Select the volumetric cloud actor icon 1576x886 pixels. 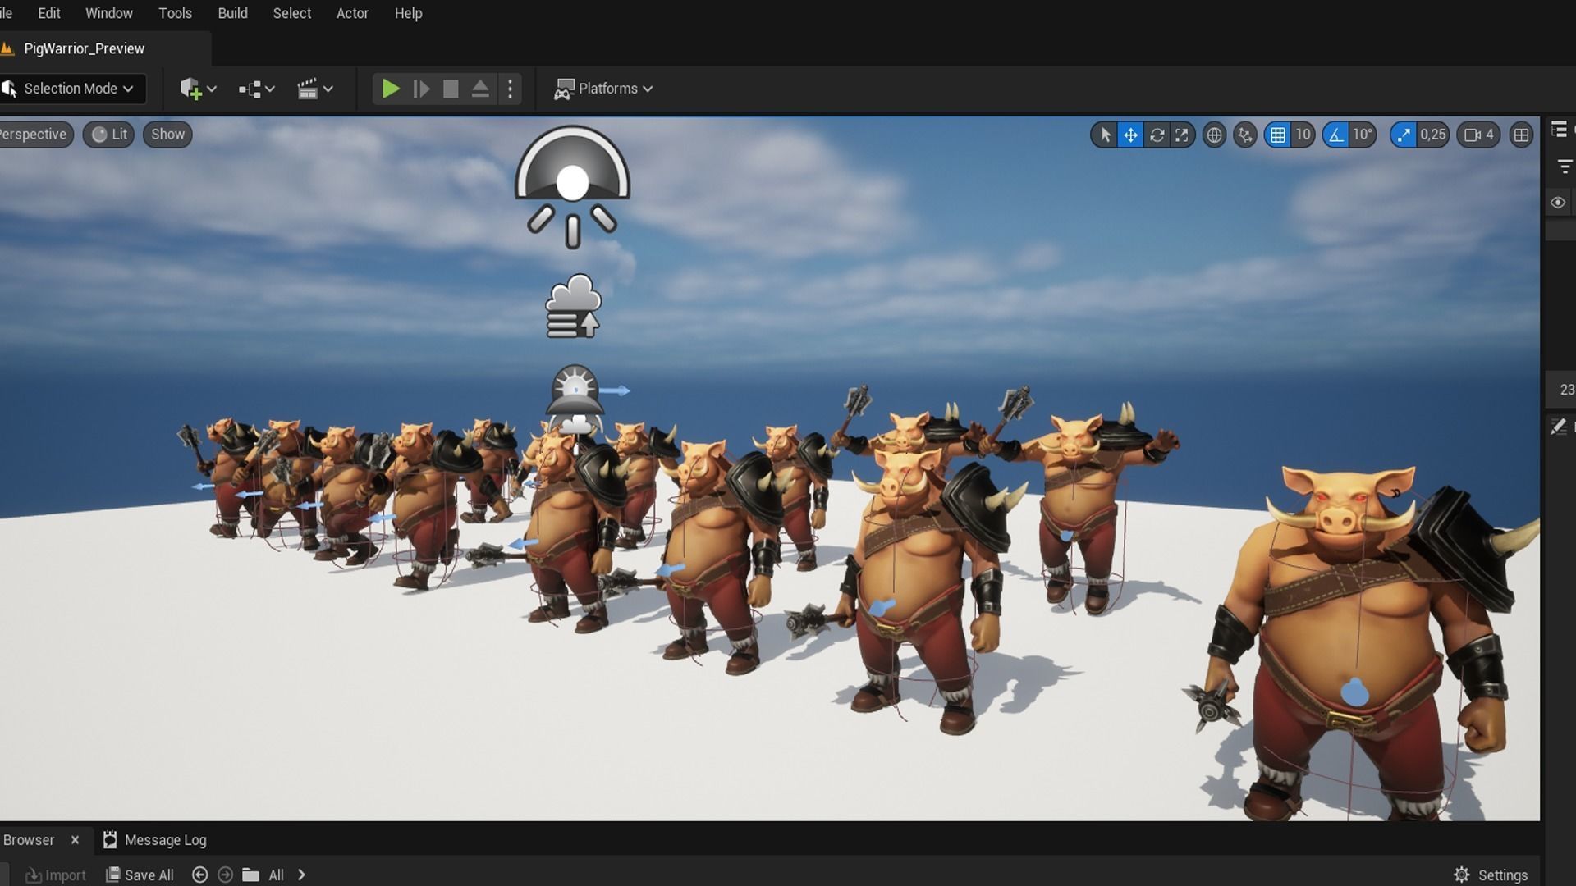(x=574, y=306)
